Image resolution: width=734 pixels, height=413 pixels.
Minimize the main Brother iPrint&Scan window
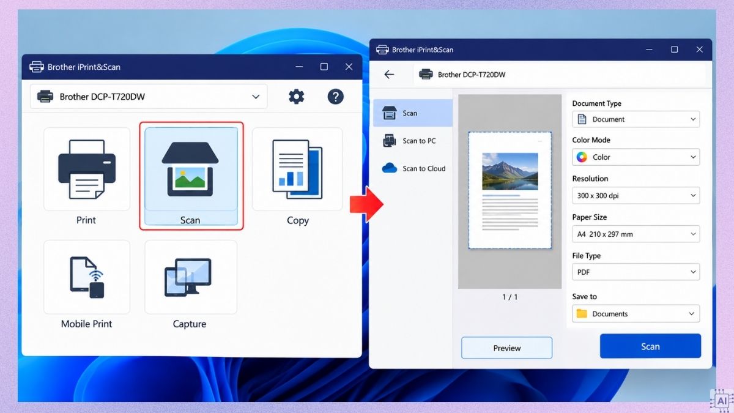(299, 67)
